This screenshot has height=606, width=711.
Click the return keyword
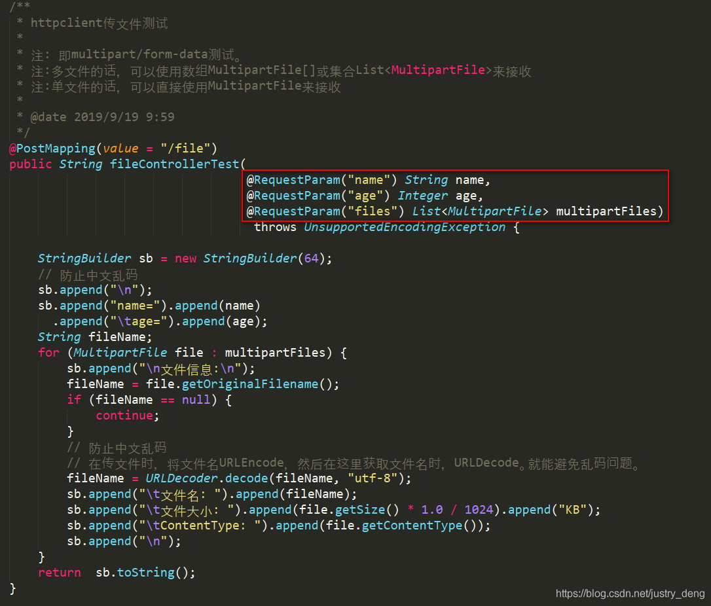click(60, 573)
